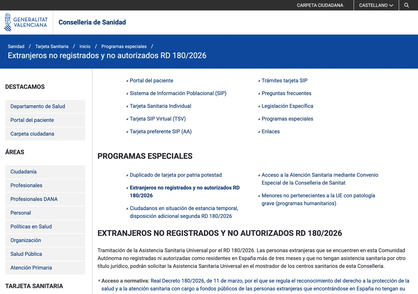Go to Sanidad breadcrumb

tap(16, 47)
